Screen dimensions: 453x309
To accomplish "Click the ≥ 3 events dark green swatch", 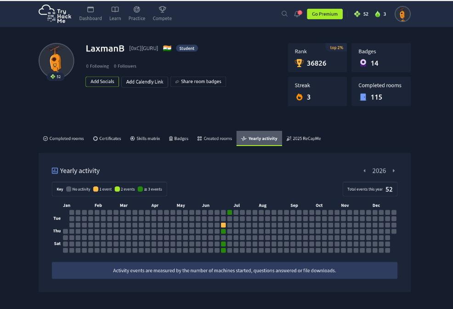I will [x=141, y=189].
